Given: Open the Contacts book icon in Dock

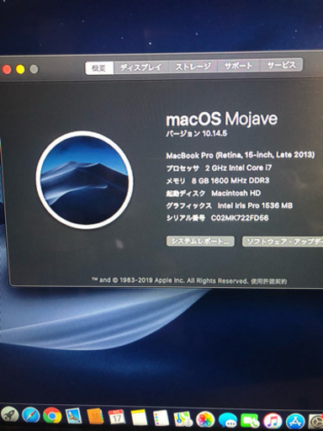Looking at the screenshot, I should click(x=95, y=417).
